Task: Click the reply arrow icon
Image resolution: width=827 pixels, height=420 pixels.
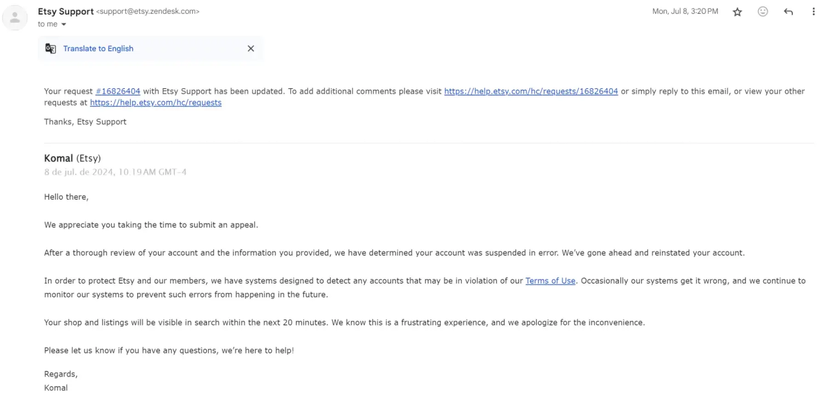Action: tap(788, 12)
